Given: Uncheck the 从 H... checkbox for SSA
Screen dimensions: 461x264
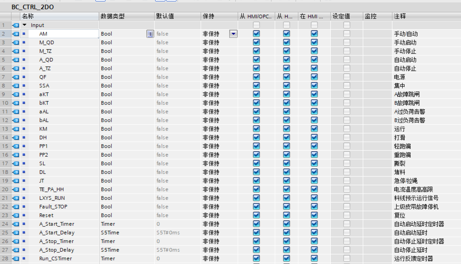Looking at the screenshot, I should pyautogui.click(x=286, y=86).
